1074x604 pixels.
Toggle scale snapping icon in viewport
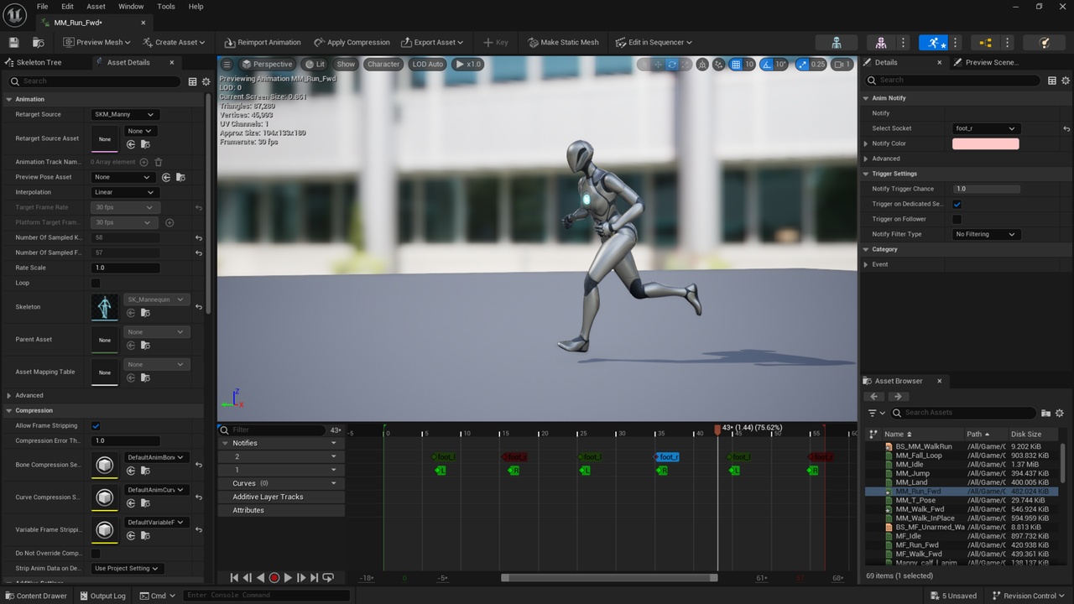tap(802, 64)
